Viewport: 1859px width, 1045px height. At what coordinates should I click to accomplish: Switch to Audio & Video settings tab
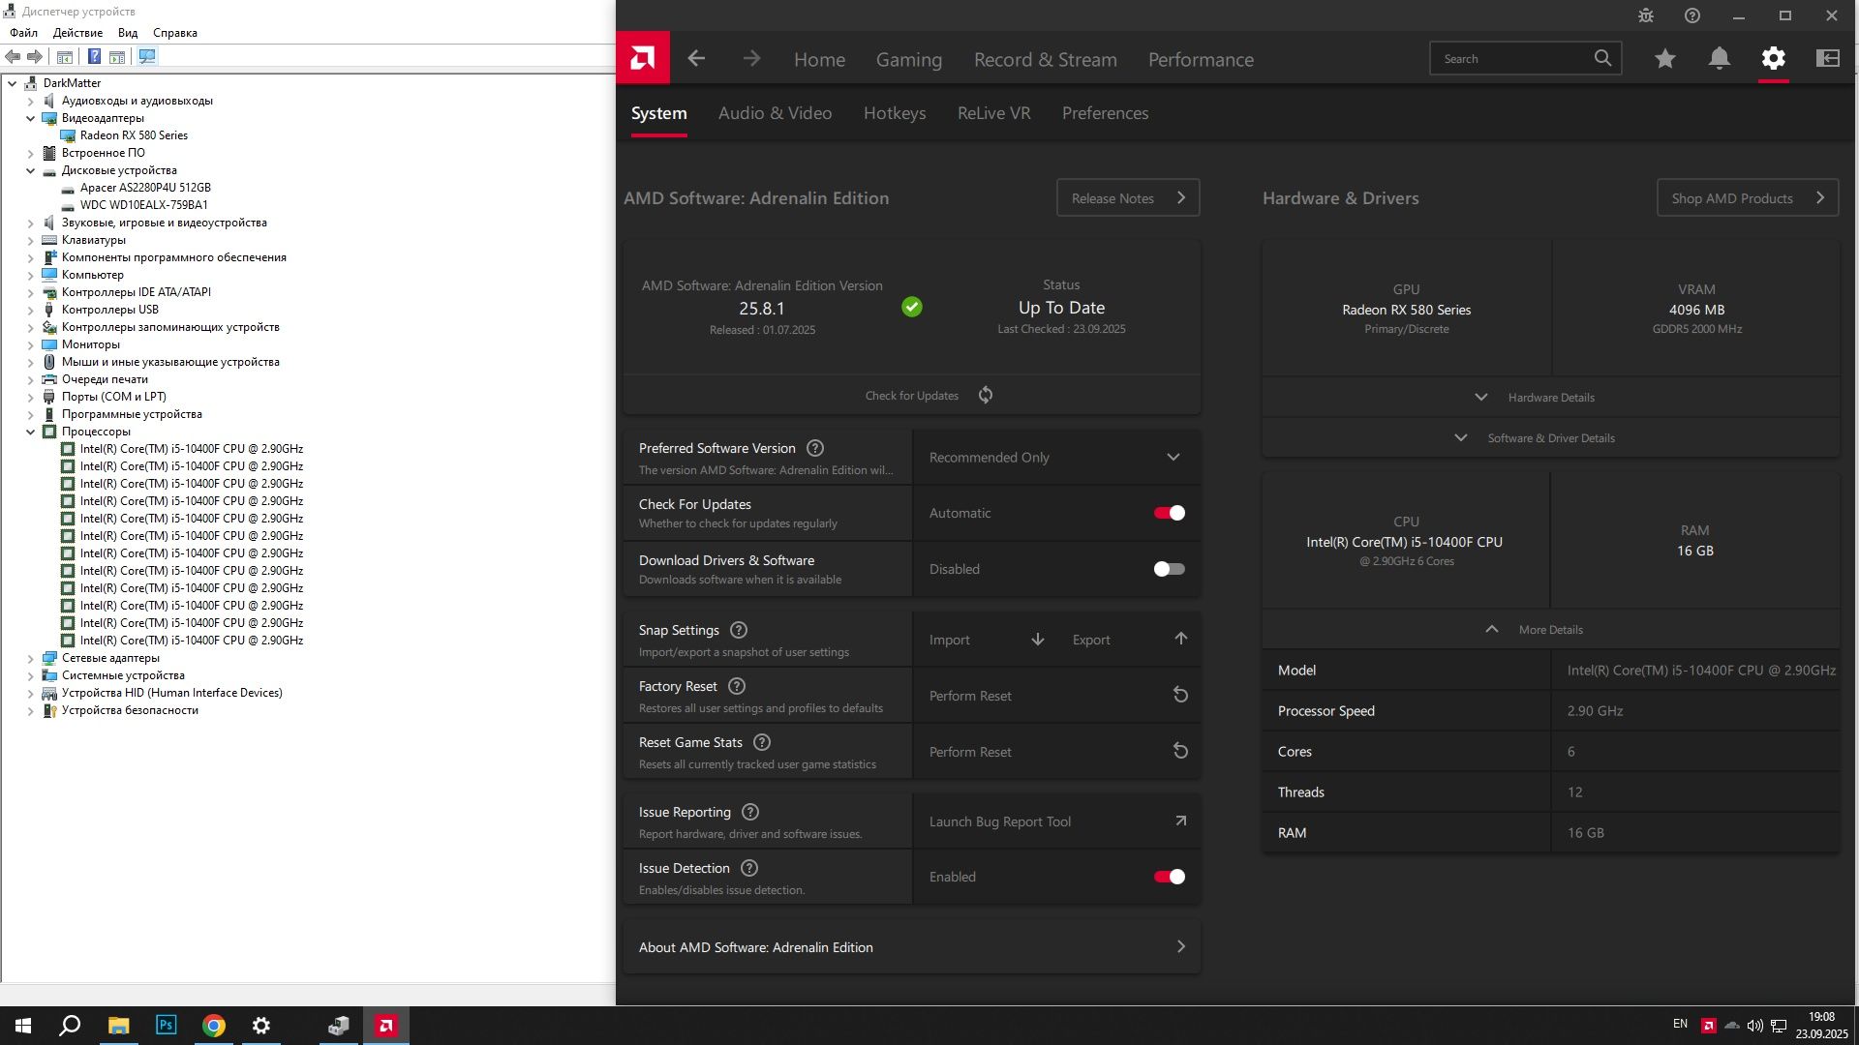775,113
